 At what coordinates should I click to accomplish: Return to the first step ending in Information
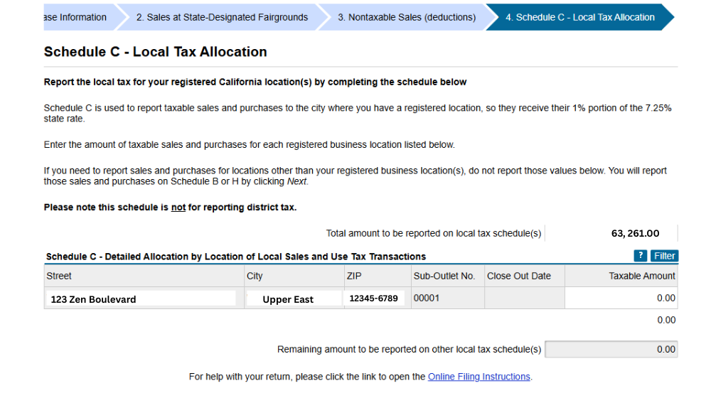75,17
